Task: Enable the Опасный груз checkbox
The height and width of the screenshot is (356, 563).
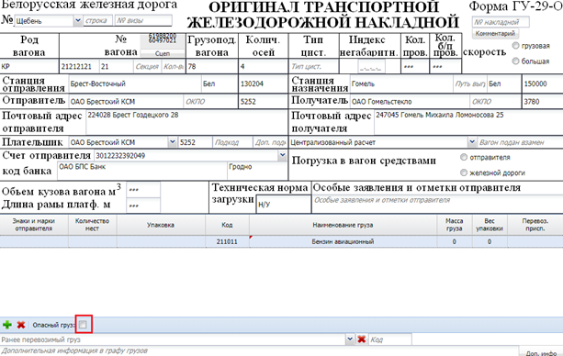Action: [83, 325]
